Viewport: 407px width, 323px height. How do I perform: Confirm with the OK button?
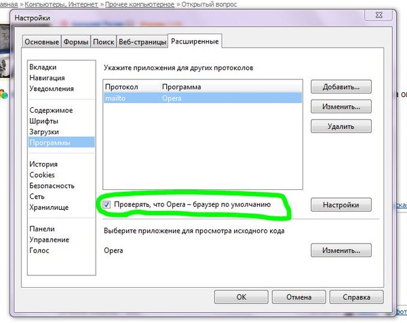tap(241, 297)
